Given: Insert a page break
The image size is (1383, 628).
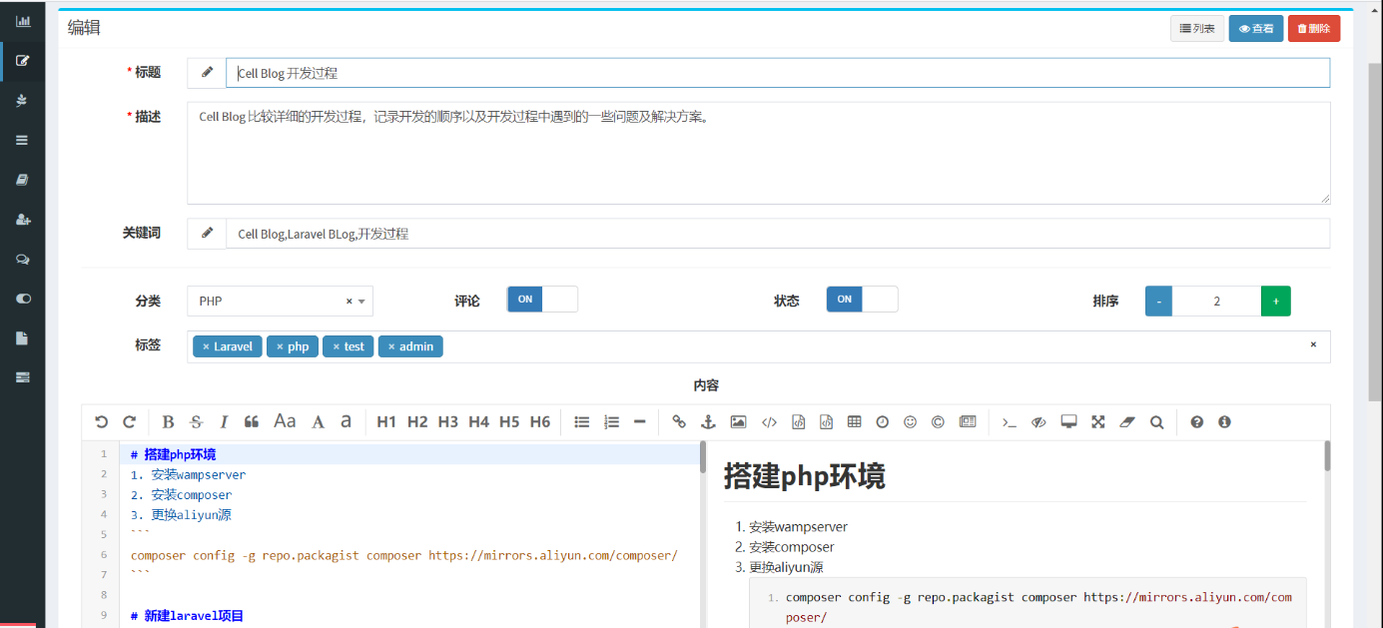Looking at the screenshot, I should click(968, 422).
